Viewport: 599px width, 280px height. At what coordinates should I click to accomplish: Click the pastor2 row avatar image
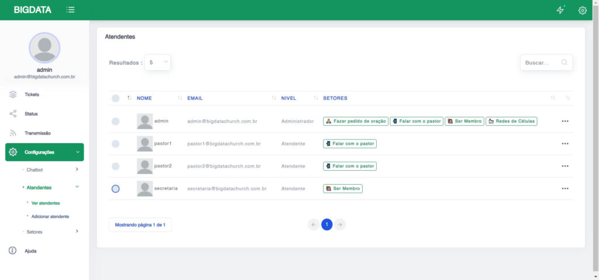pyautogui.click(x=145, y=166)
